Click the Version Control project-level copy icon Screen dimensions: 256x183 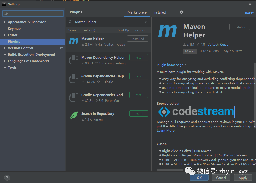62,48
